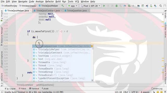The width and height of the screenshot is (167, 93).
Task: Open the Refactor menu
Action: [x=50, y=2]
